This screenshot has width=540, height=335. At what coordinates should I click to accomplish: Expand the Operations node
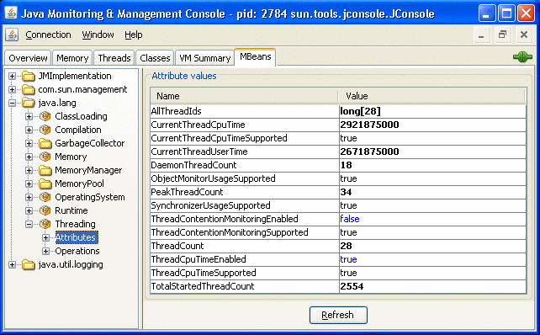(x=45, y=251)
